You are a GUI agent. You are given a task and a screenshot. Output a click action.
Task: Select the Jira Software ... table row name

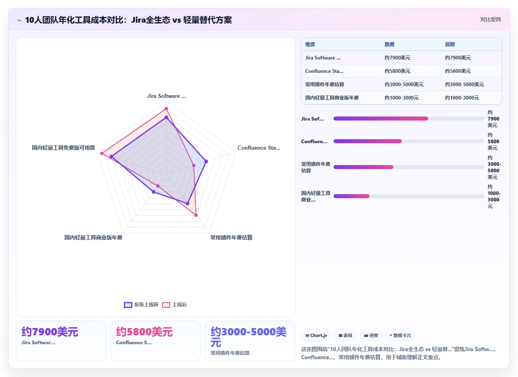tap(323, 58)
